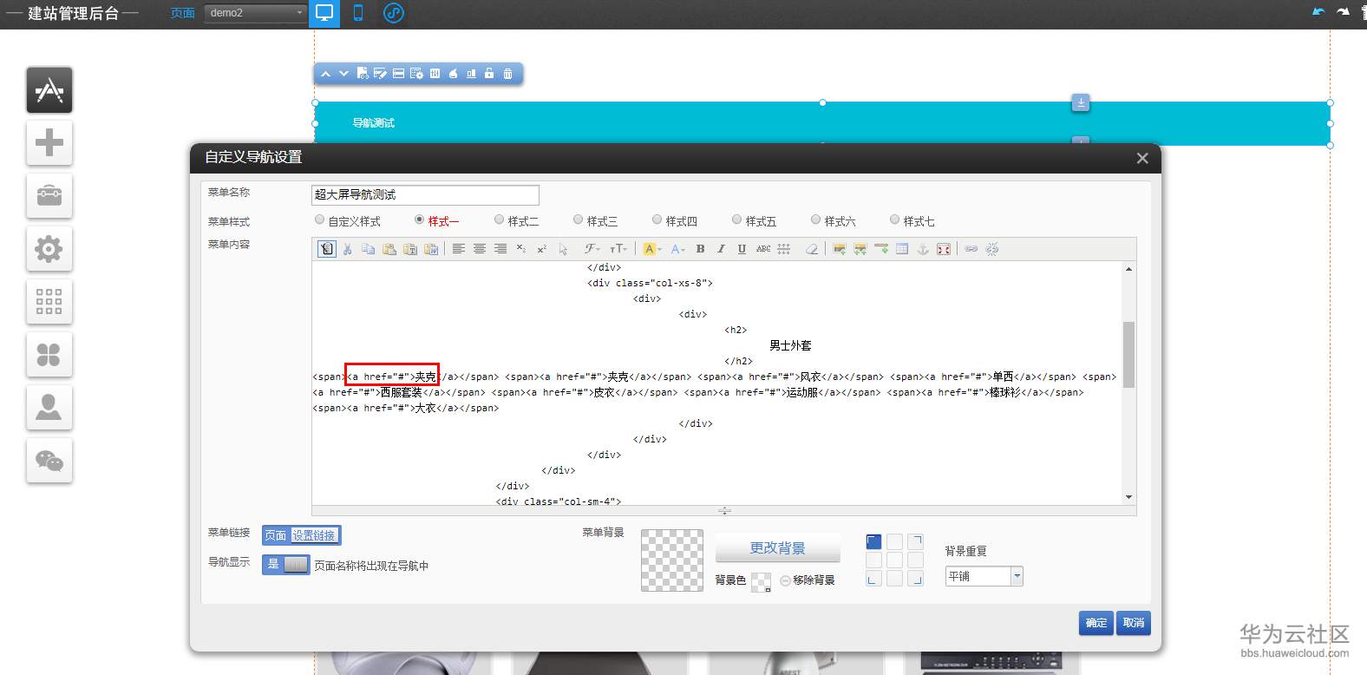Open the WeChat panel in sidebar

coord(49,461)
